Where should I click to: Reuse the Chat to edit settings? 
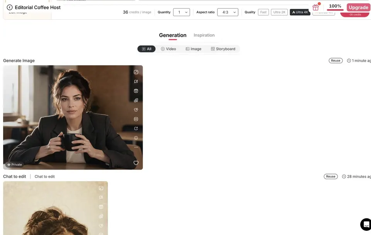[x=330, y=176]
